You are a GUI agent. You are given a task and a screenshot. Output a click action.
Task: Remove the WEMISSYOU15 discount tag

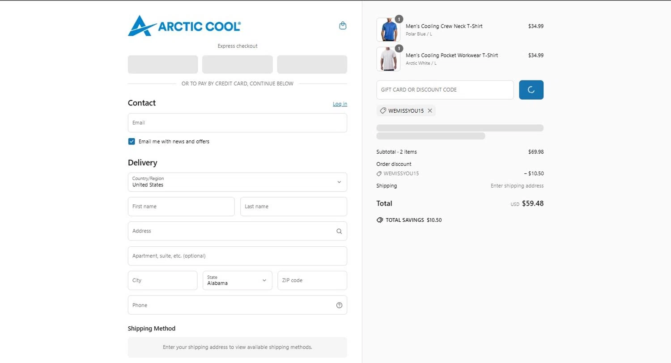click(430, 111)
